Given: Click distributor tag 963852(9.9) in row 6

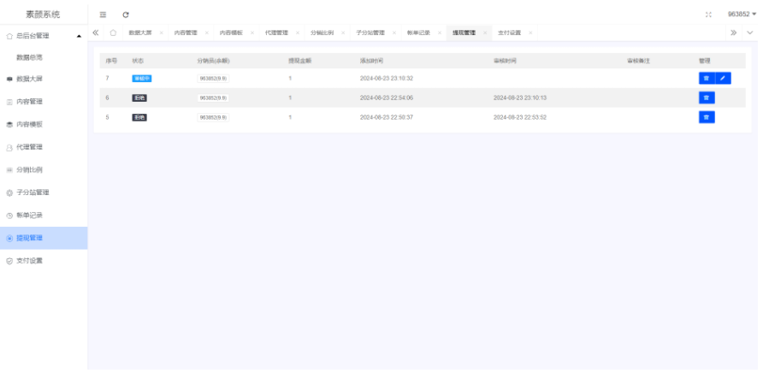Looking at the screenshot, I should 213,98.
